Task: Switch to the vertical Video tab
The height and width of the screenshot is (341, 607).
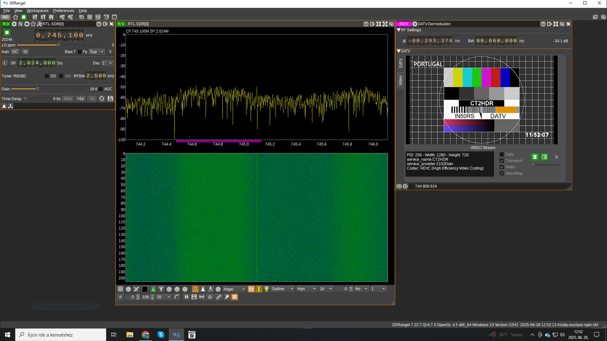Action: [x=400, y=80]
